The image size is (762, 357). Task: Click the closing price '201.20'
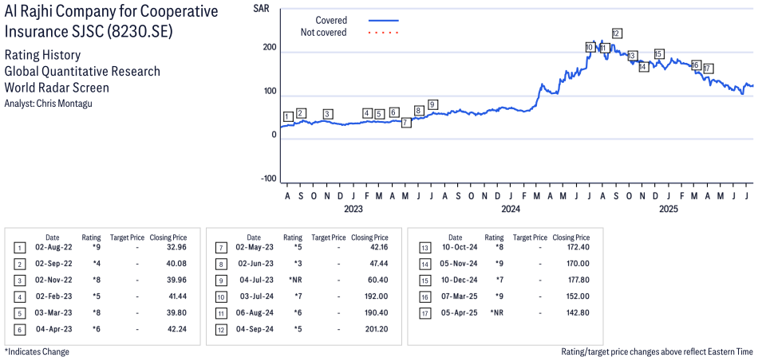pyautogui.click(x=377, y=328)
